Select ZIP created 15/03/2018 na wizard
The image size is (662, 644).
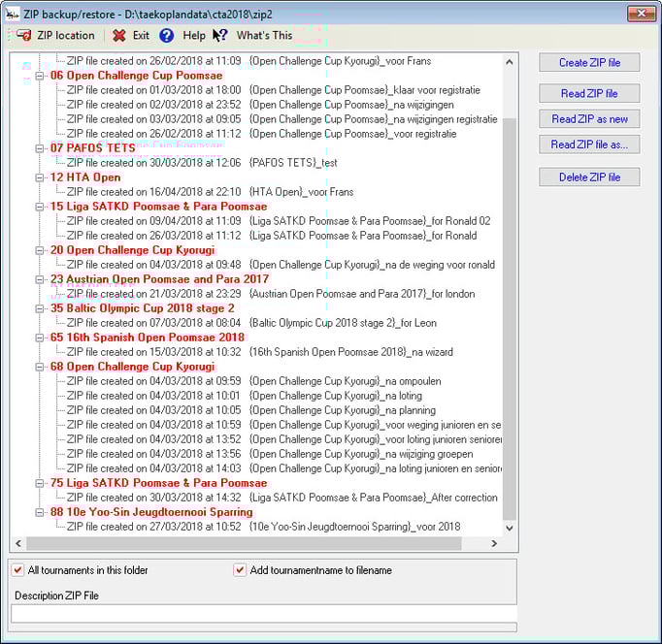click(x=259, y=352)
